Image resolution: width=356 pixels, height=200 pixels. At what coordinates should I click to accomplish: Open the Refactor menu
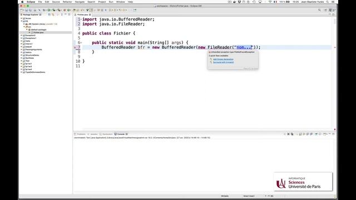67,2
